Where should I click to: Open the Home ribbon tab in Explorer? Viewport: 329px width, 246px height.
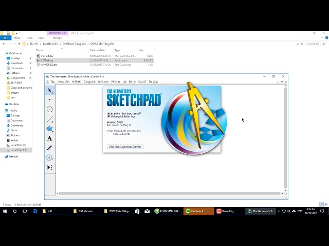click(17, 38)
